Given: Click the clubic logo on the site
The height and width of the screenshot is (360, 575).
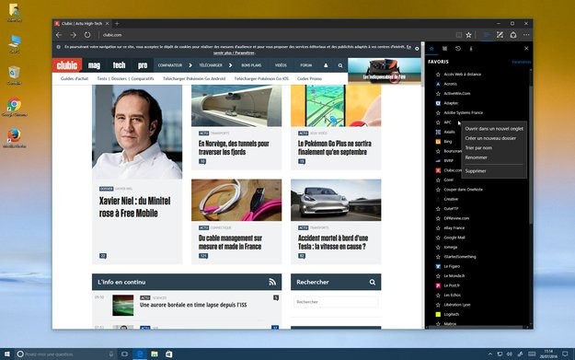Looking at the screenshot, I should (x=67, y=65).
